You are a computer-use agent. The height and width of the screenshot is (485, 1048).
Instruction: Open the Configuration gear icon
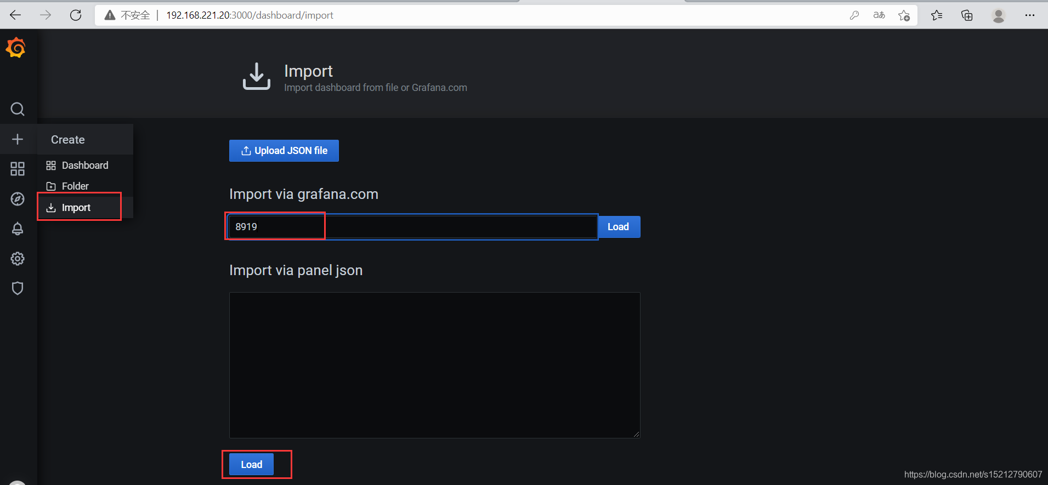pyautogui.click(x=18, y=259)
